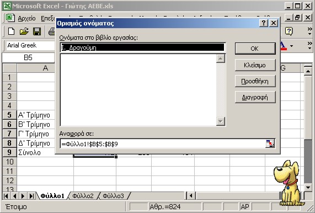Click the Name Box showing B5

[28, 58]
